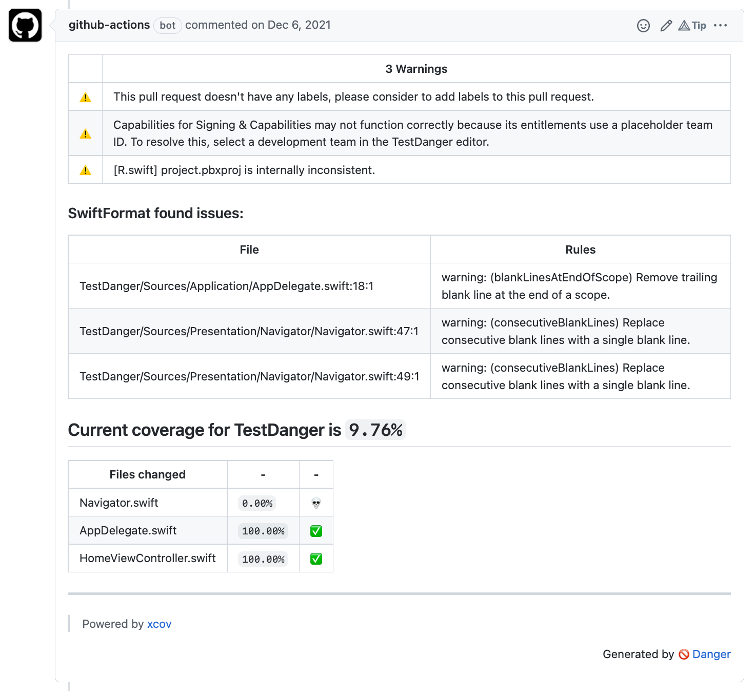Click the warning icon beside the labels message
The height and width of the screenshot is (691, 754).
(86, 98)
